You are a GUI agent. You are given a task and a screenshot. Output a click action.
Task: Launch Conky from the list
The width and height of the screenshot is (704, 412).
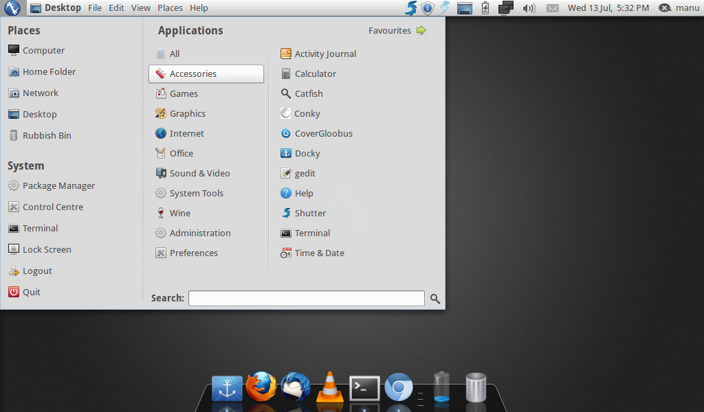click(300, 113)
